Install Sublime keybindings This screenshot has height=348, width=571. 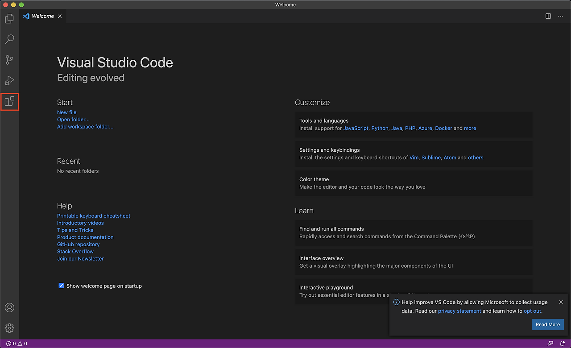431,157
